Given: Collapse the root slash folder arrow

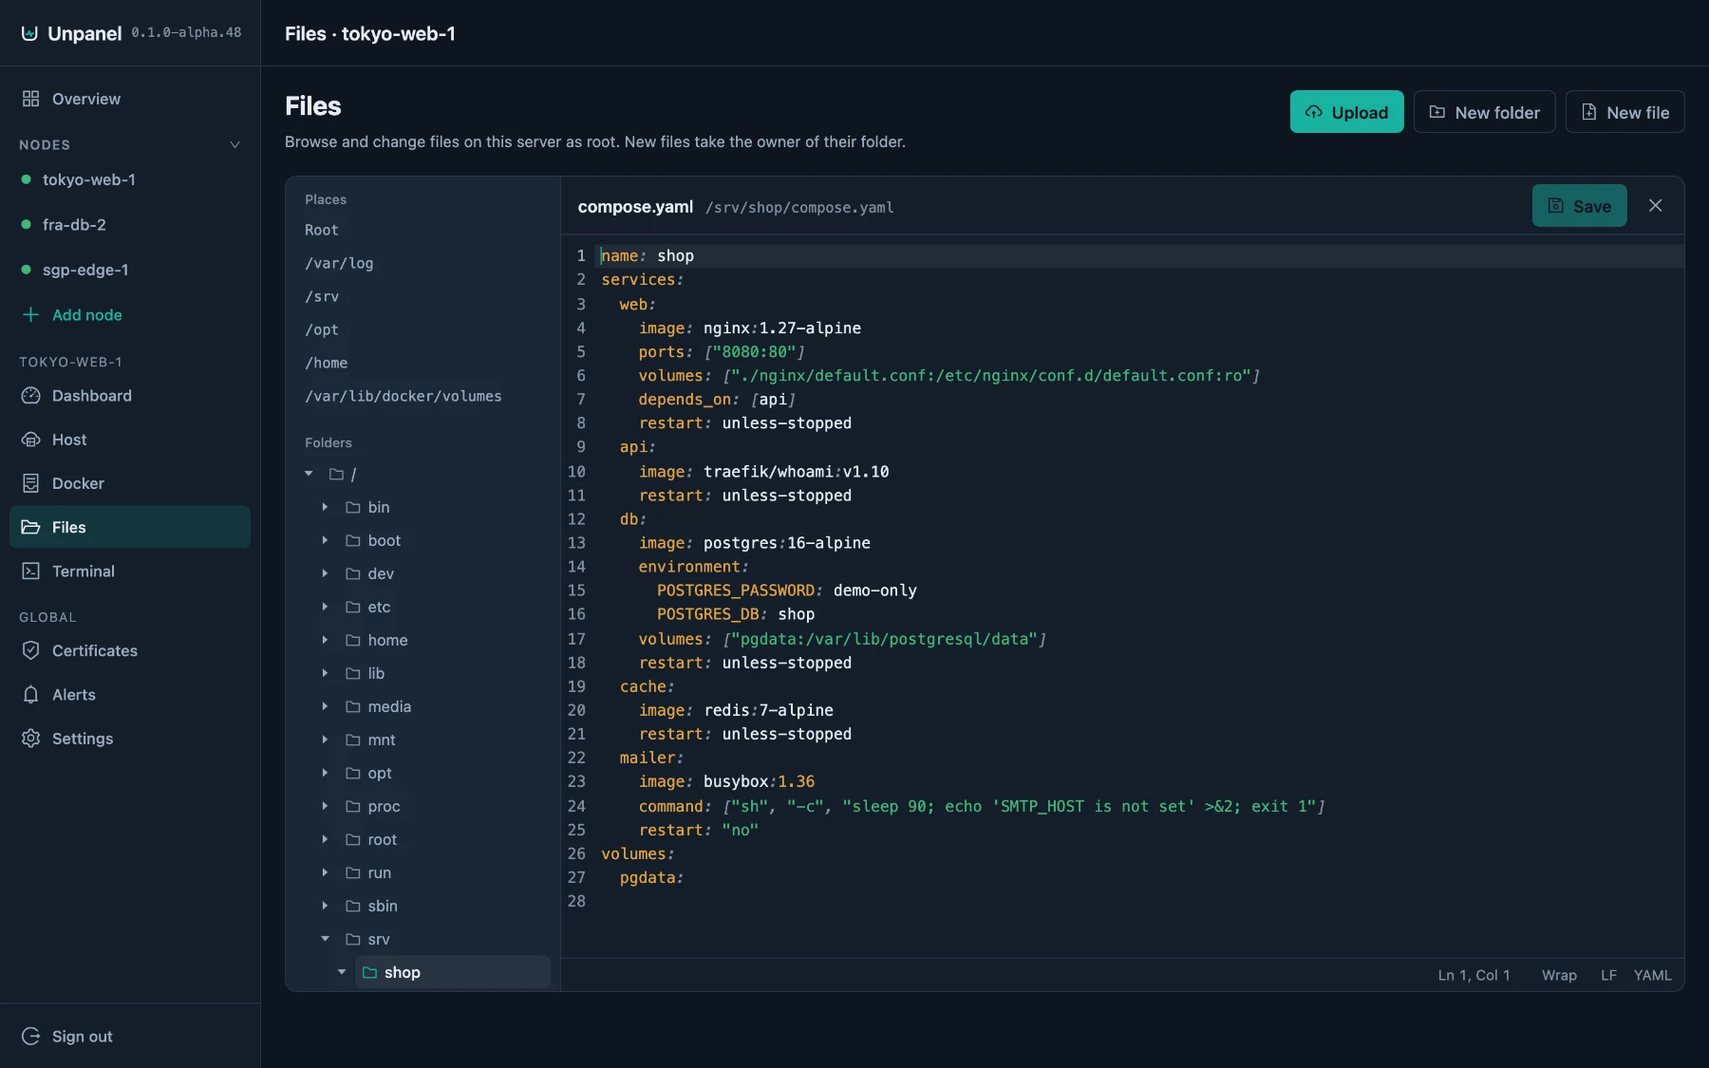Looking at the screenshot, I should pyautogui.click(x=309, y=474).
